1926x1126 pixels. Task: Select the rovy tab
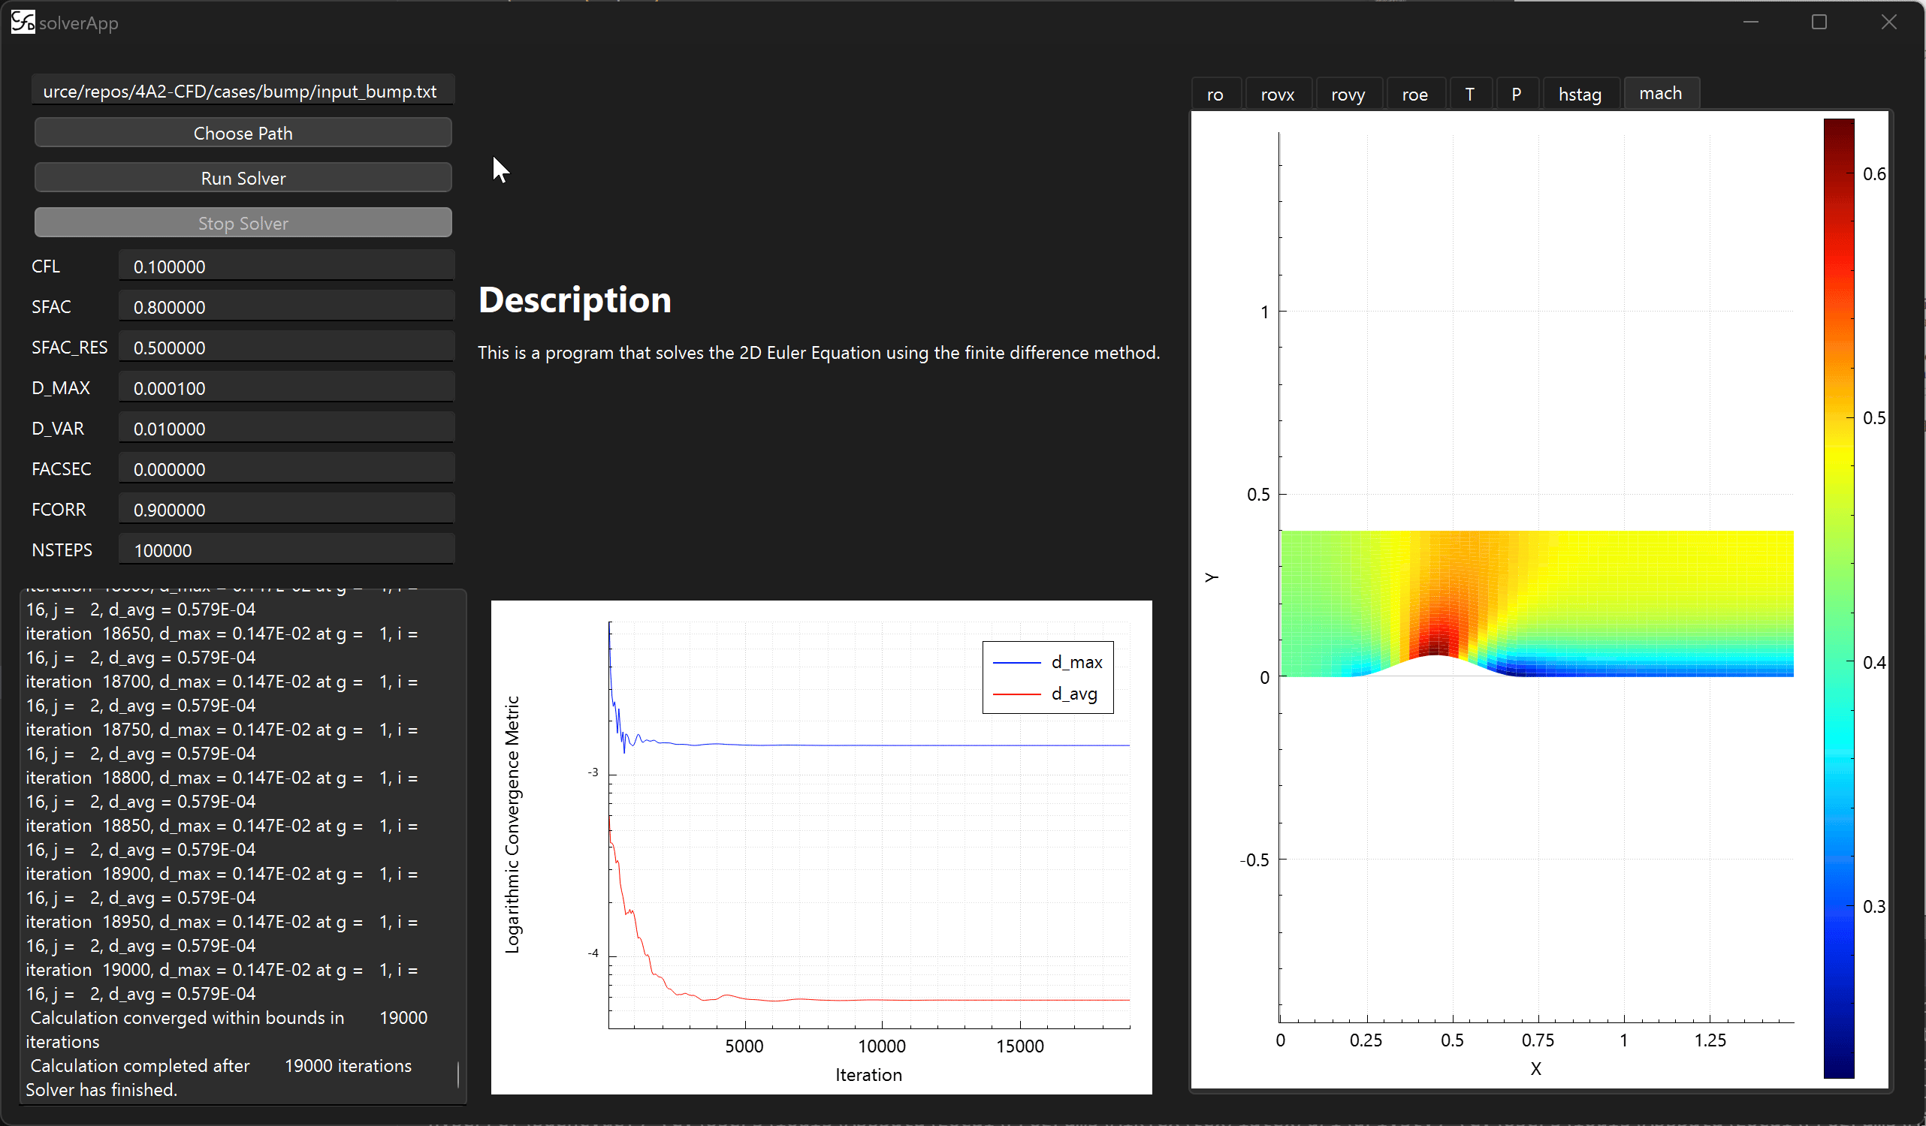1348,95
